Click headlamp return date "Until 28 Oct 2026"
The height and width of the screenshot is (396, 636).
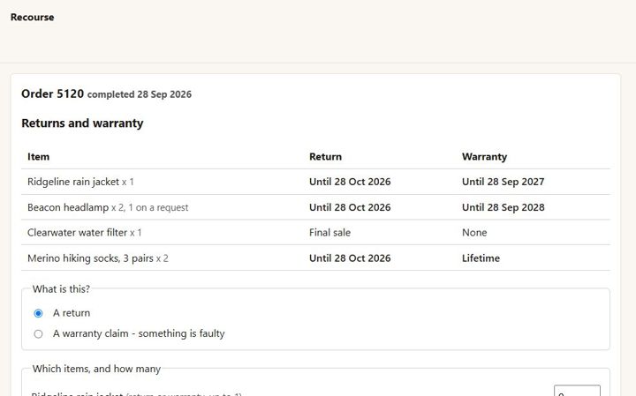click(x=350, y=207)
